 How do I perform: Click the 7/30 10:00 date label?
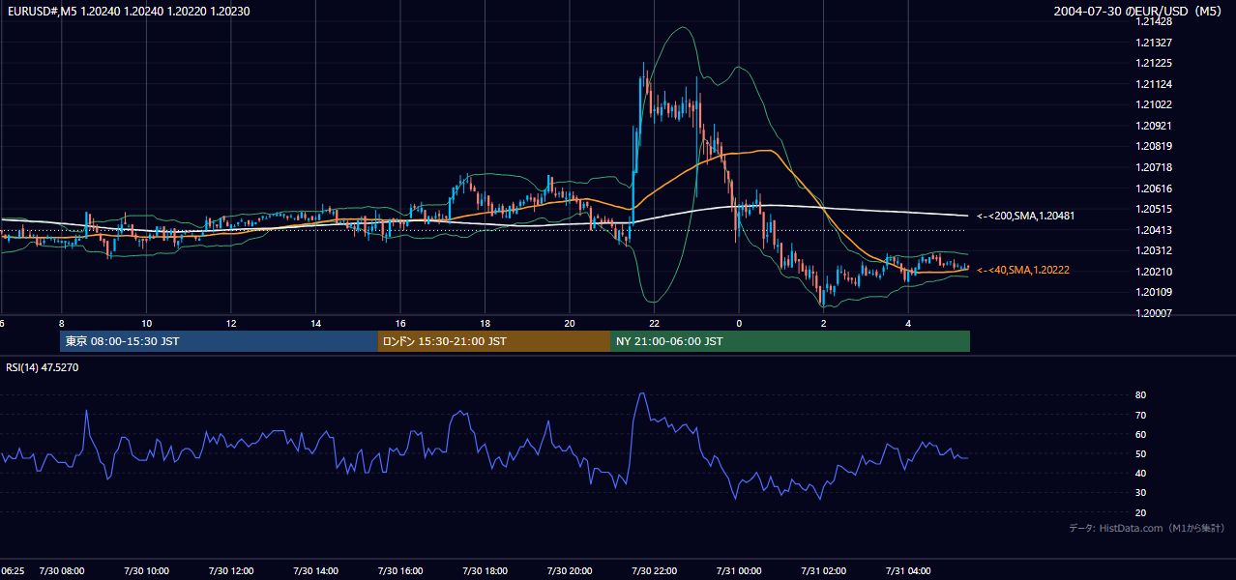click(x=146, y=571)
